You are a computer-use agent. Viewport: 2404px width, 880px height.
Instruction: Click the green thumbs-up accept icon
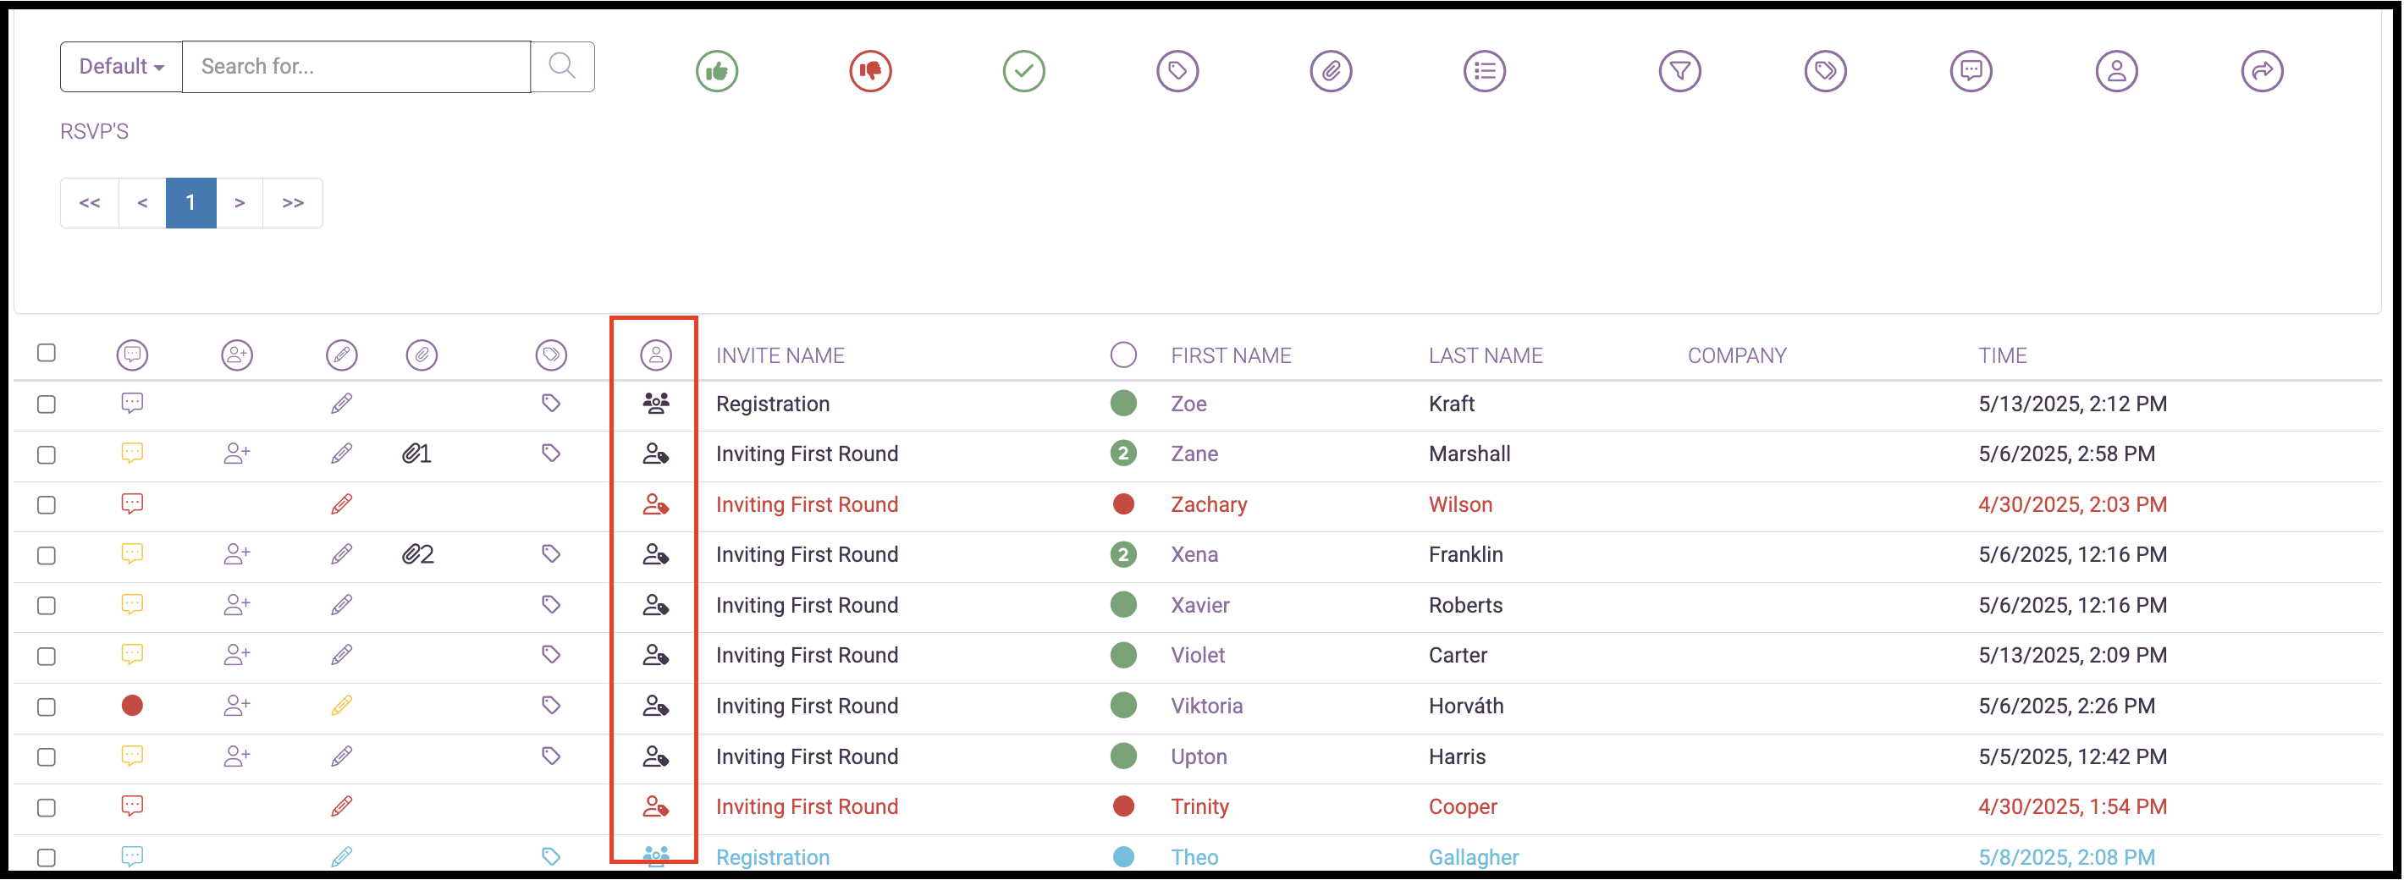click(717, 71)
